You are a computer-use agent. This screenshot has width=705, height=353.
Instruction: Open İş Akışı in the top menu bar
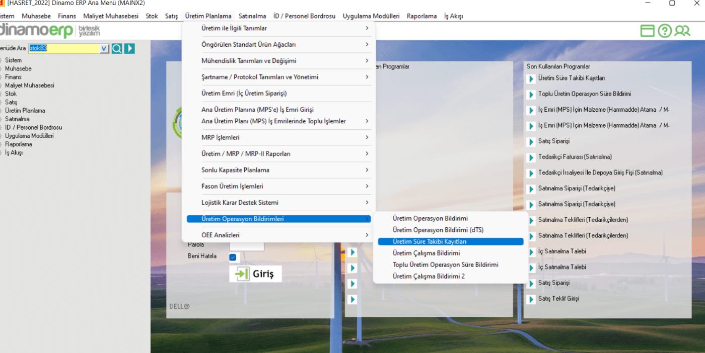coord(454,16)
